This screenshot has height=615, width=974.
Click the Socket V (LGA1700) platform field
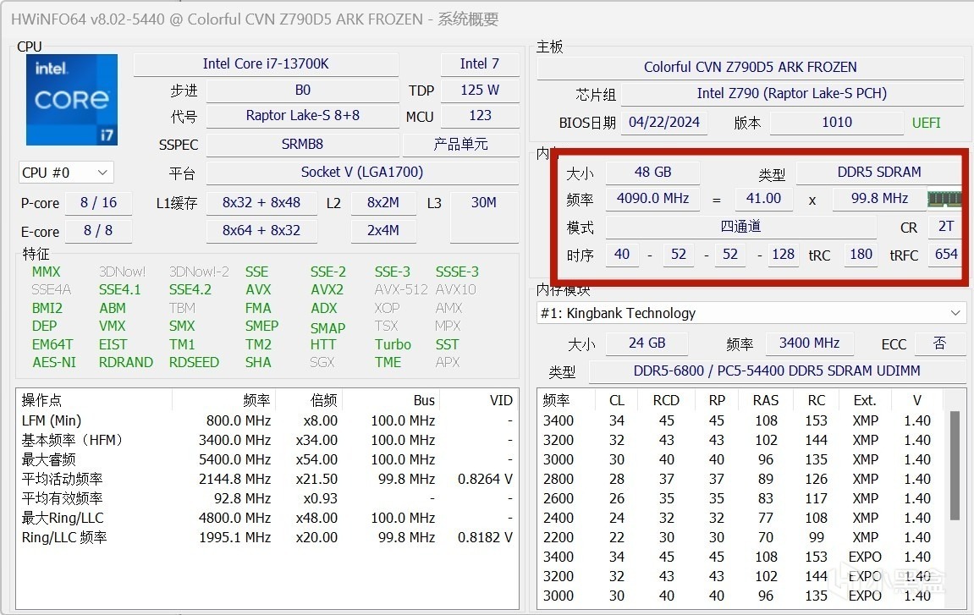[x=362, y=172]
